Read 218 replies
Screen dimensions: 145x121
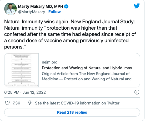72,112
